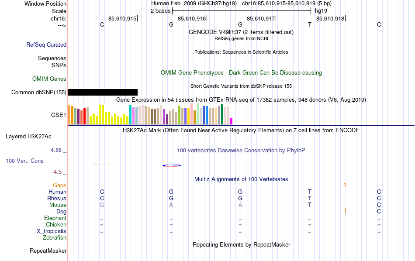Click the -4.5 PhyloP lower scale value

[x=57, y=172]
